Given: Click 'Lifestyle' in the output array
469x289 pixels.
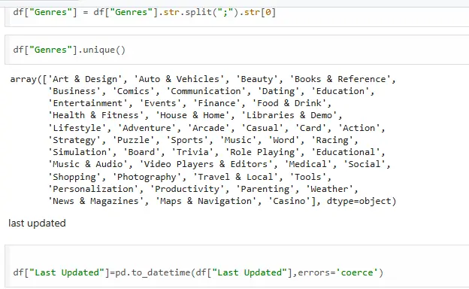Looking at the screenshot, I should 77,128.
